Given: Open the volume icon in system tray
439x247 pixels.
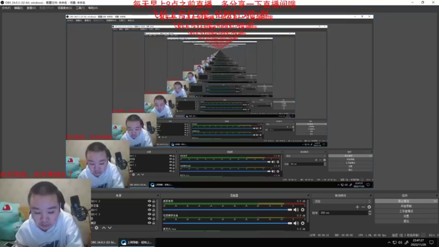Looking at the screenshot, I should click(400, 243).
